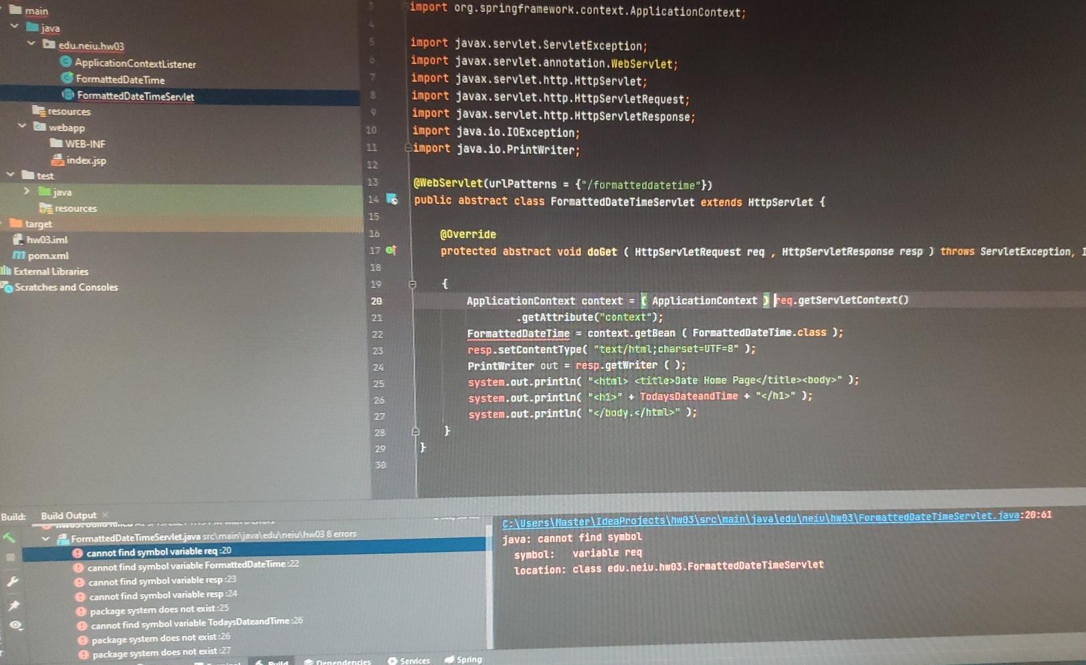Click the pom.xml Maven file icon

tap(19, 255)
